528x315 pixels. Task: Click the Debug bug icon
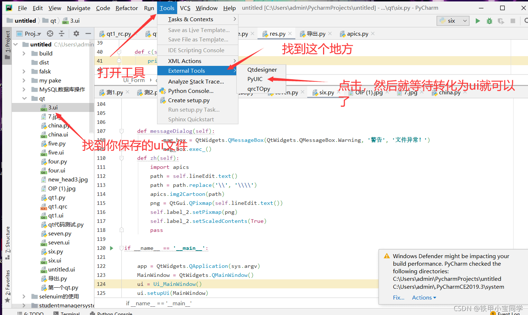[x=489, y=21]
